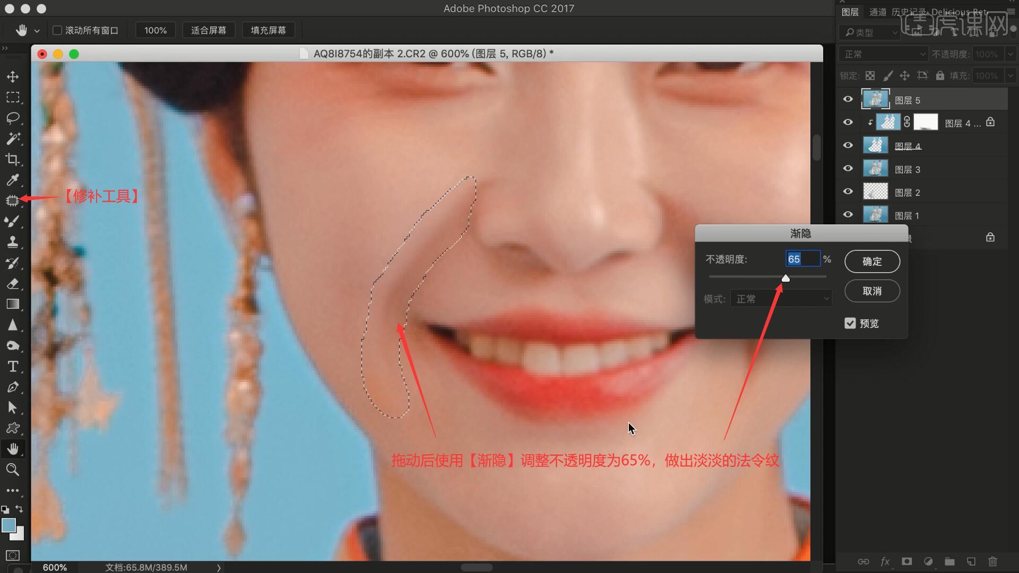Select the Clone Stamp tool
This screenshot has height=573, width=1019.
coord(13,242)
